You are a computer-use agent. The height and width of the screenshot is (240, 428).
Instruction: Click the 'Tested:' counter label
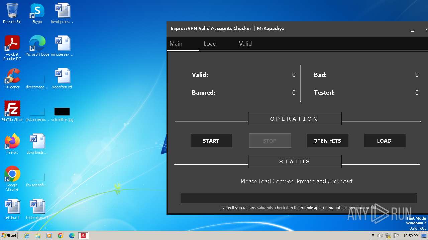click(x=324, y=93)
